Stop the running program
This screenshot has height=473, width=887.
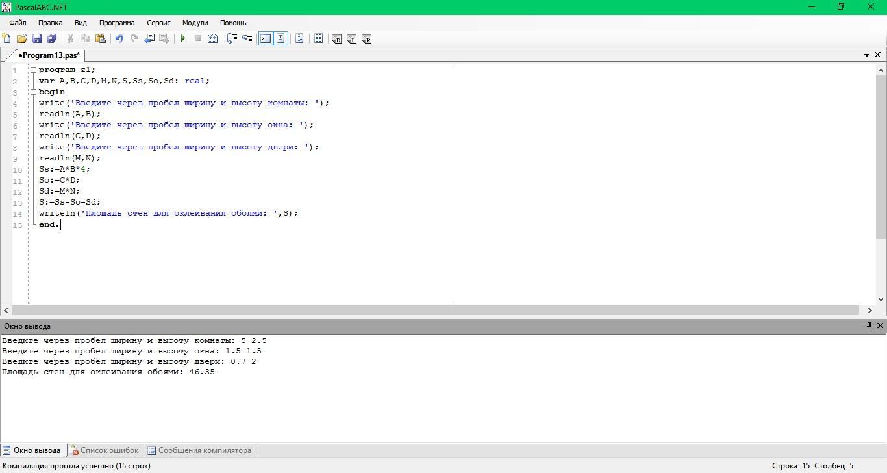pyautogui.click(x=198, y=39)
